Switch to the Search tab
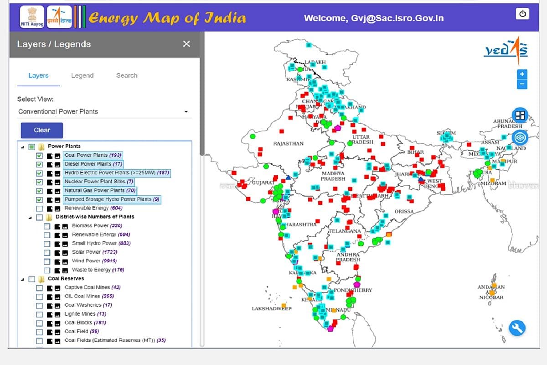Image resolution: width=547 pixels, height=365 pixels. click(126, 75)
